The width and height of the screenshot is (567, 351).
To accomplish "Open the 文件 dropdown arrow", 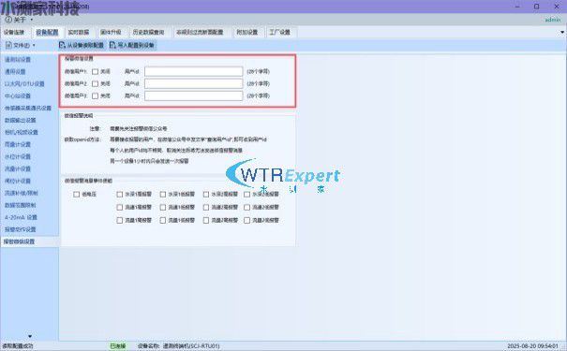I will click(34, 46).
